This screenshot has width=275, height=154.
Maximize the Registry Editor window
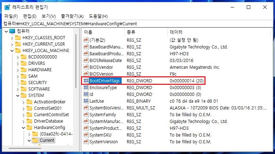click(249, 7)
